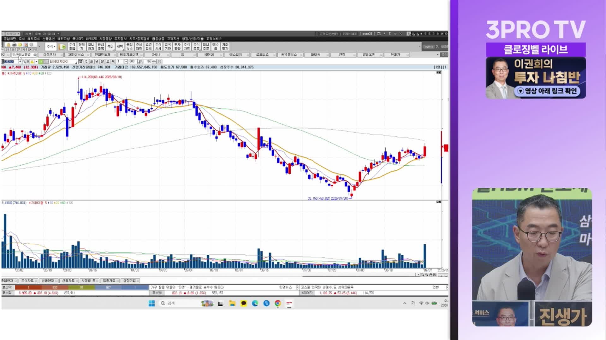Open the 주식 dropdown in the toolbar
The width and height of the screenshot is (606, 340).
point(51,47)
